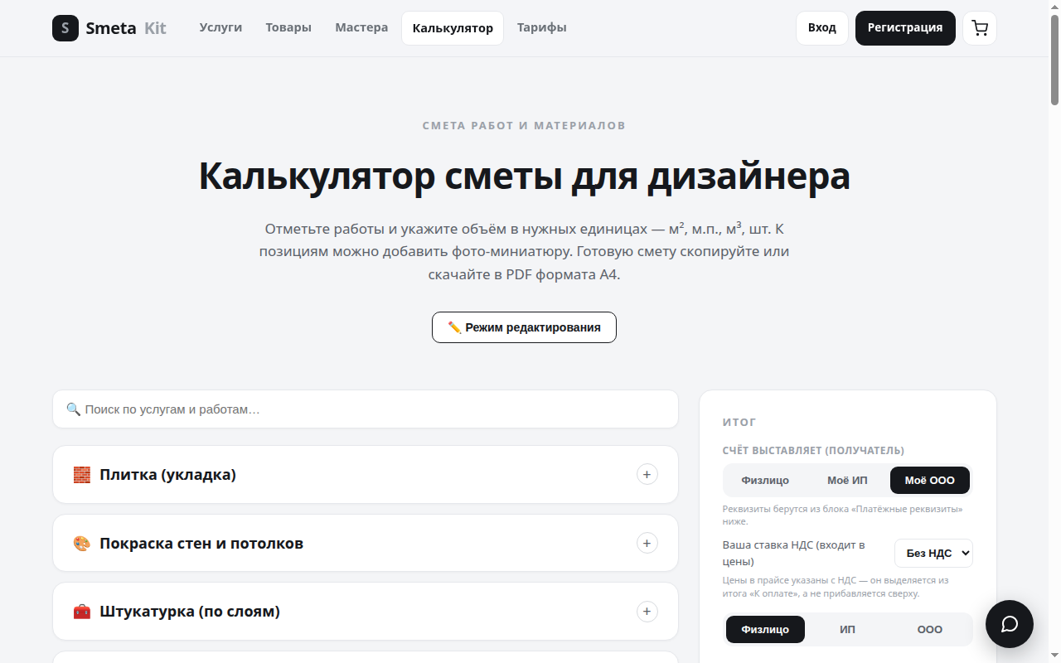Click the Калькулятор сметы для дизайнера title
This screenshot has width=1061, height=663.
click(x=524, y=176)
